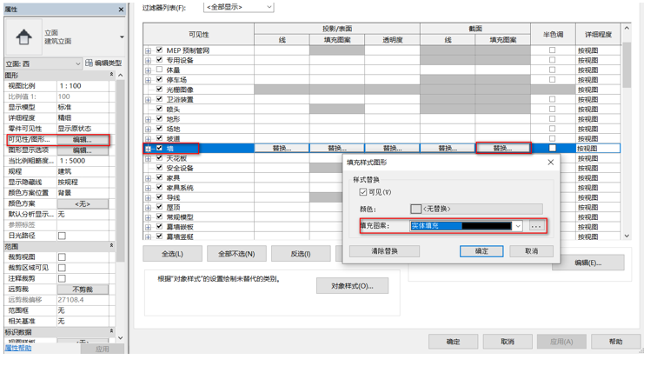Toggle 日光路径 (Sun Path) checkbox
The height and width of the screenshot is (366, 657).
tap(62, 236)
